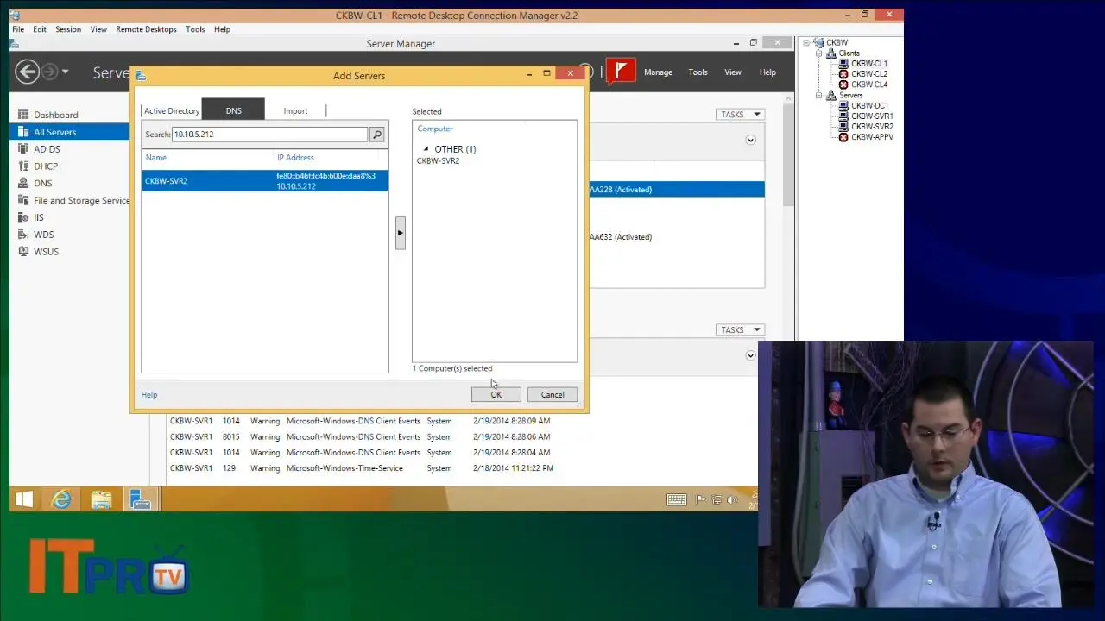Click the network icon in the system tray
Viewport: 1105px width, 621px height.
coord(717,499)
